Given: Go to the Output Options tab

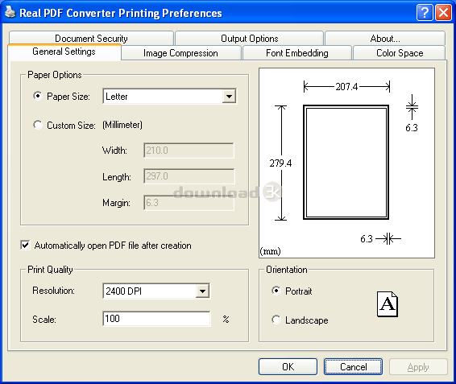Looking at the screenshot, I should point(250,39).
